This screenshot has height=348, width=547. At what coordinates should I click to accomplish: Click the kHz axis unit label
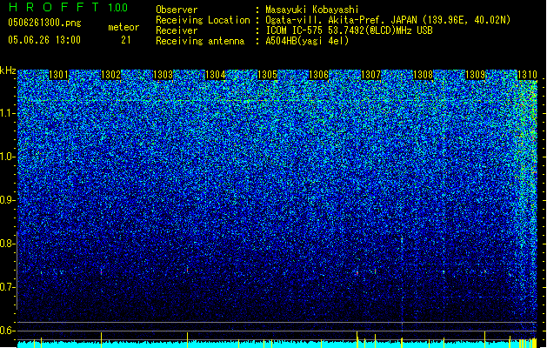pos(8,70)
